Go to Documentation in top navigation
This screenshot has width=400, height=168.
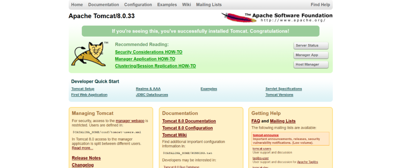pos(104,4)
